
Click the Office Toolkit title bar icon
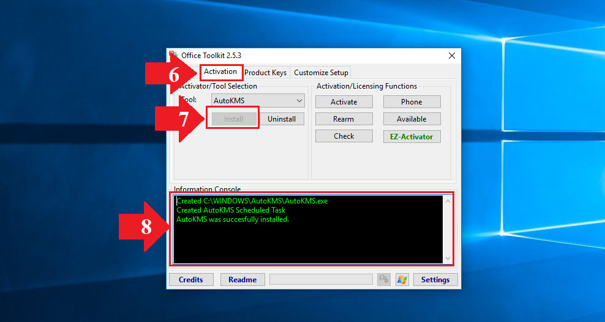coord(173,56)
